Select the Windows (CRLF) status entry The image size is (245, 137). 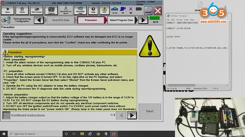pyautogui.click(x=201, y=89)
